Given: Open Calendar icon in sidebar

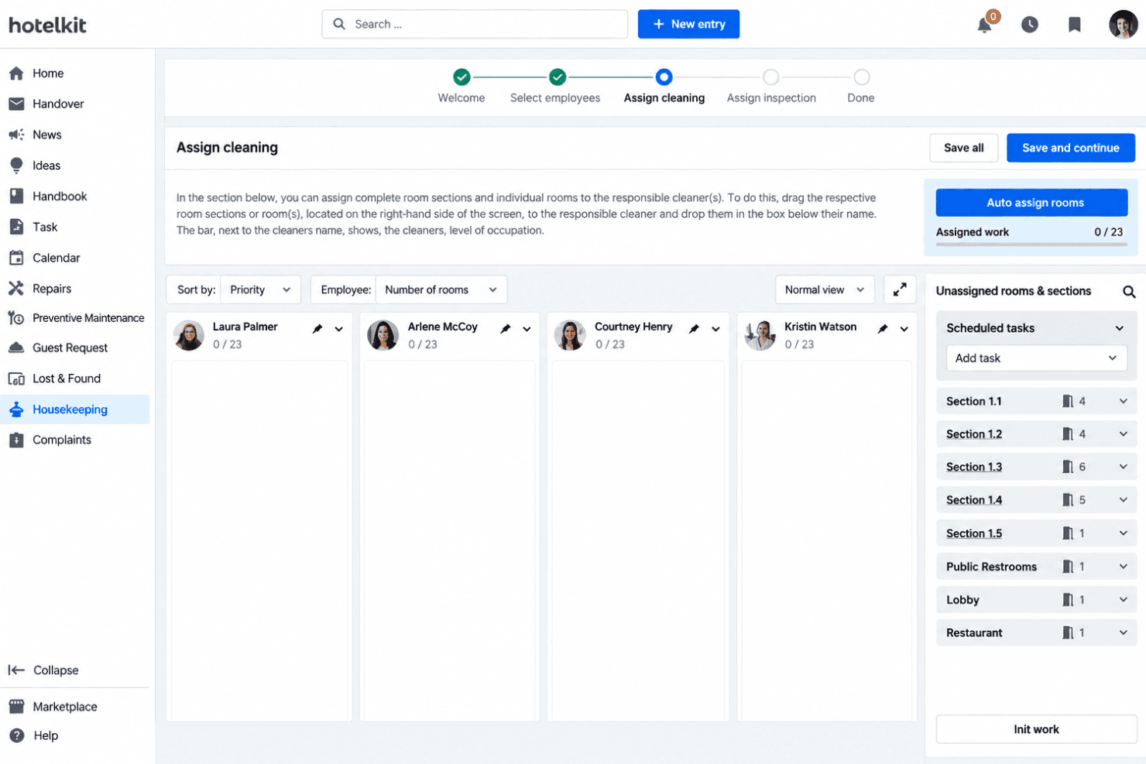Looking at the screenshot, I should tap(16, 258).
